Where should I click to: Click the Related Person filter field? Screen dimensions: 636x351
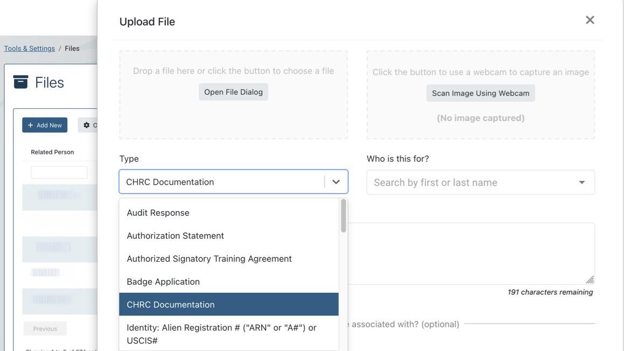pos(59,172)
